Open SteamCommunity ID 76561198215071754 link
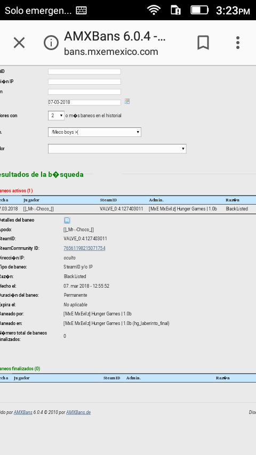Screen dimensions: 256x455 [84, 248]
